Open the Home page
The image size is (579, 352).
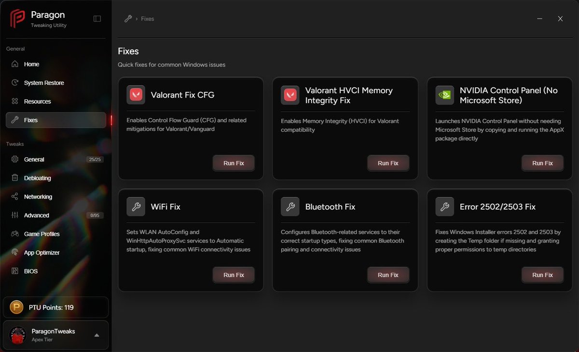pos(56,64)
